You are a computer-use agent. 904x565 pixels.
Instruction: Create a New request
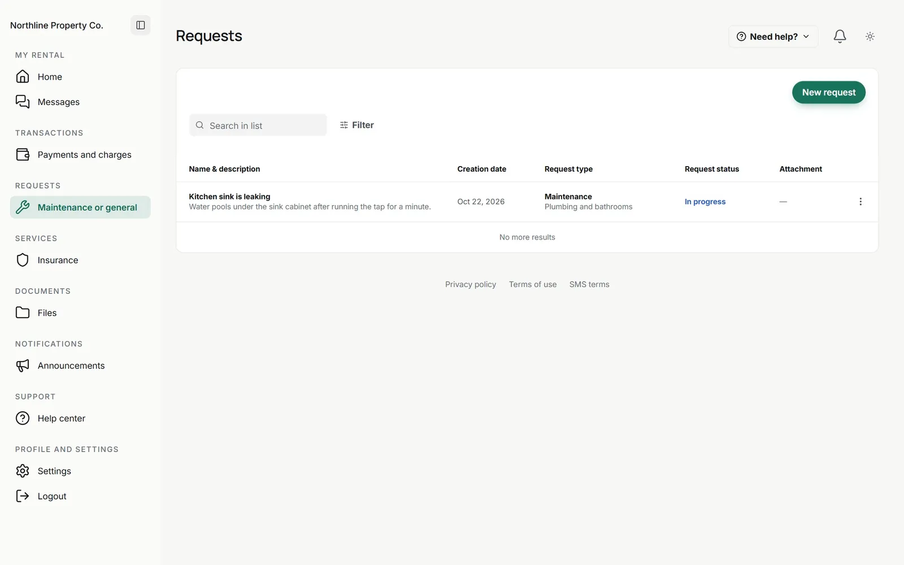coord(829,92)
